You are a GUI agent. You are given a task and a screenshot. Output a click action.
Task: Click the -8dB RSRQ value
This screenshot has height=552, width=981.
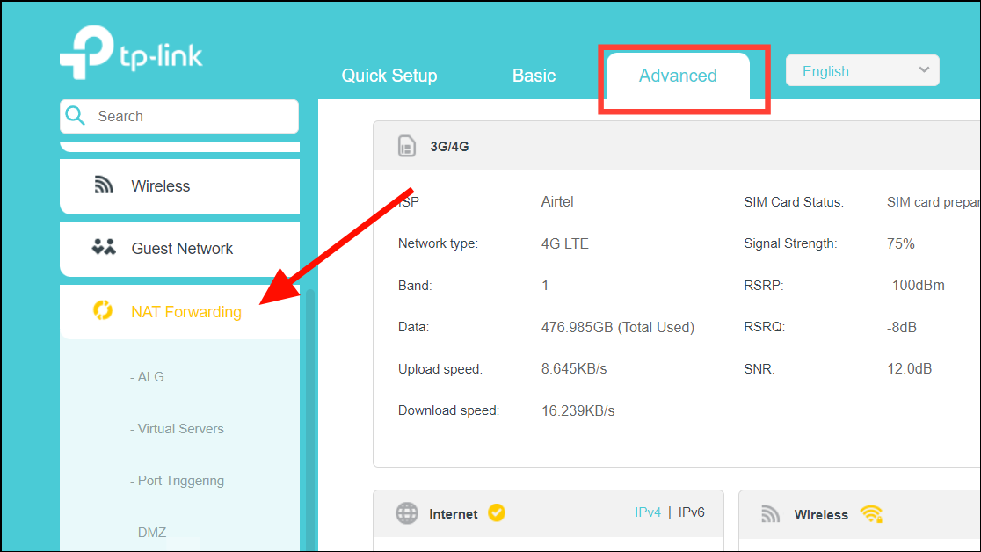pyautogui.click(x=902, y=327)
